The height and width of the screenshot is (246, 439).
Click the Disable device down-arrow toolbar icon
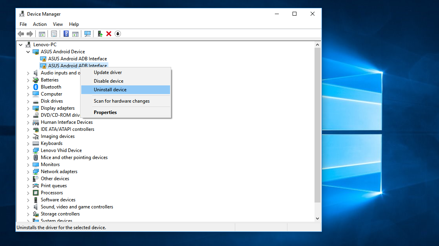tap(117, 34)
